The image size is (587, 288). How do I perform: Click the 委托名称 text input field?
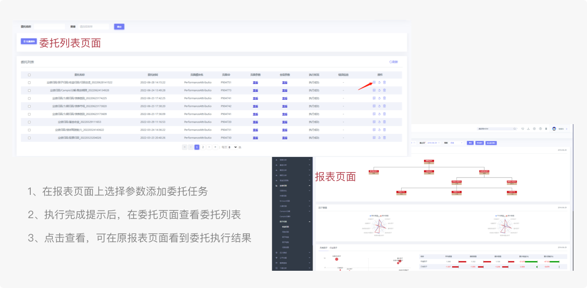point(49,27)
